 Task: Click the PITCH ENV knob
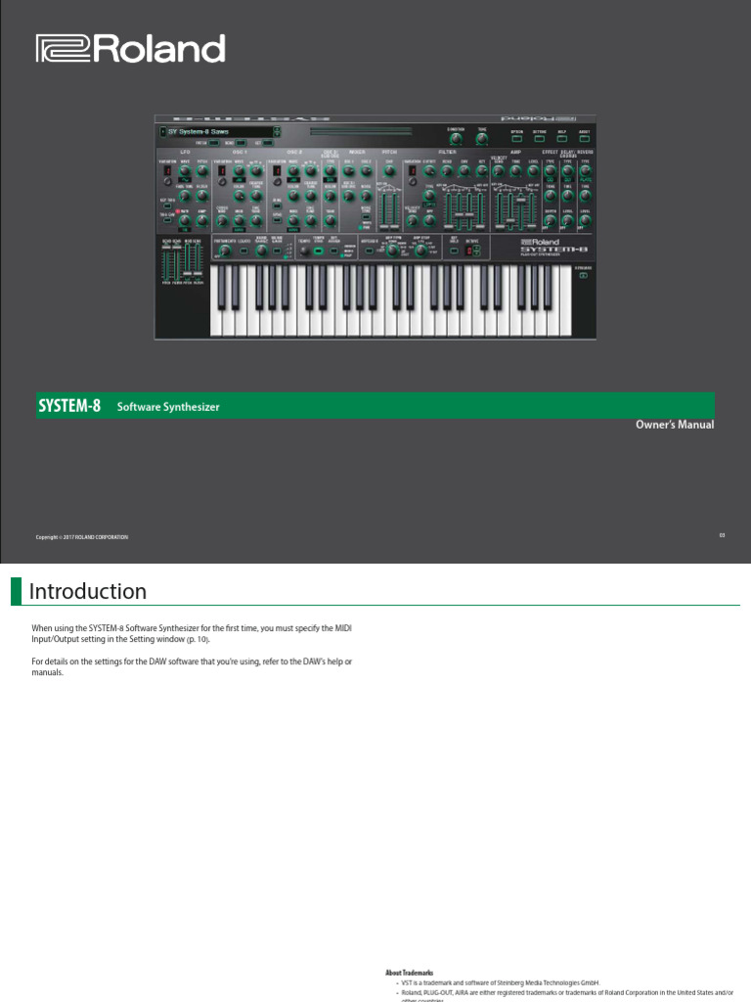pos(389,170)
